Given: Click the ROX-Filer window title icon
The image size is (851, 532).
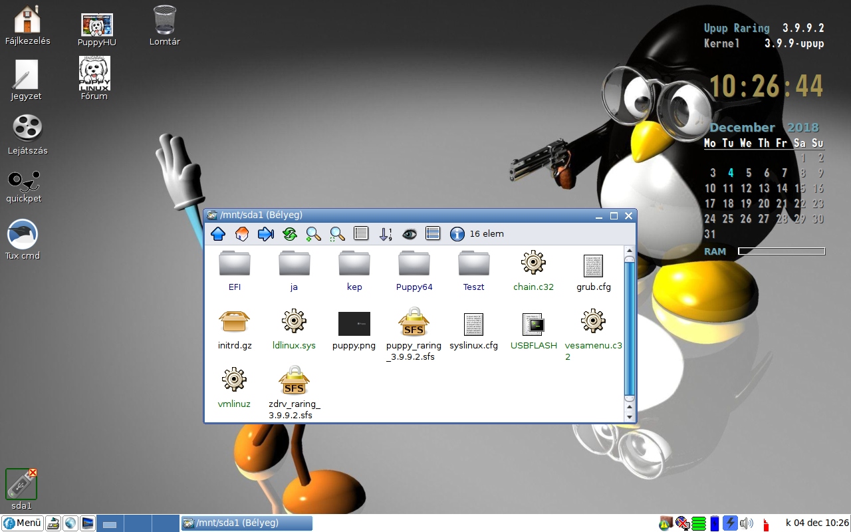Looking at the screenshot, I should [212, 215].
